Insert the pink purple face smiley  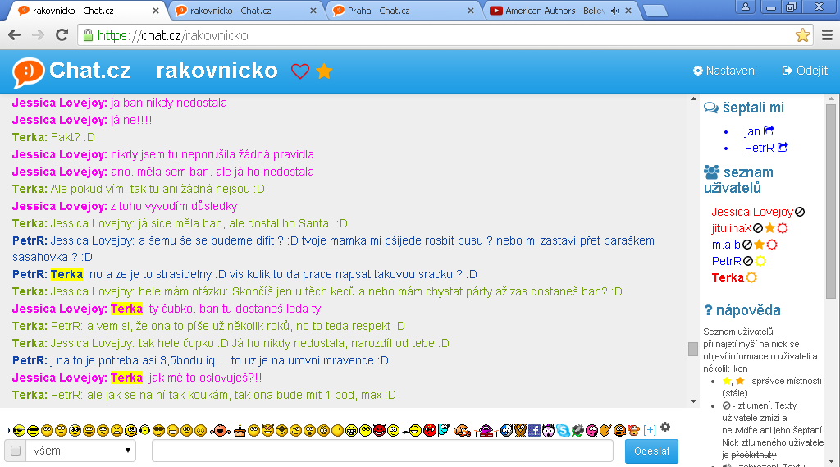tap(591, 431)
